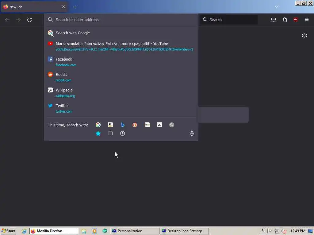Image resolution: width=314 pixels, height=235 pixels.
Task: Open search settings gear in dropdown
Action: click(192, 133)
